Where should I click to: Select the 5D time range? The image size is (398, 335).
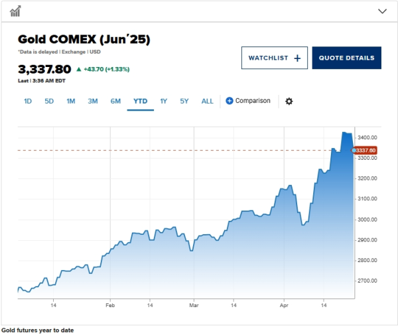coord(49,101)
